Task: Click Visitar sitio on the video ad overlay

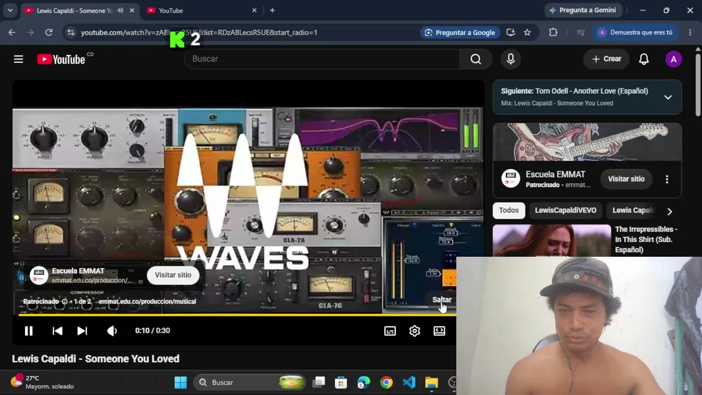Action: tap(173, 275)
